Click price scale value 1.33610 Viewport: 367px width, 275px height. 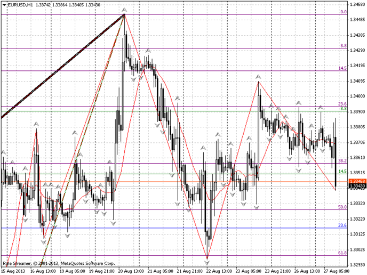(357, 157)
